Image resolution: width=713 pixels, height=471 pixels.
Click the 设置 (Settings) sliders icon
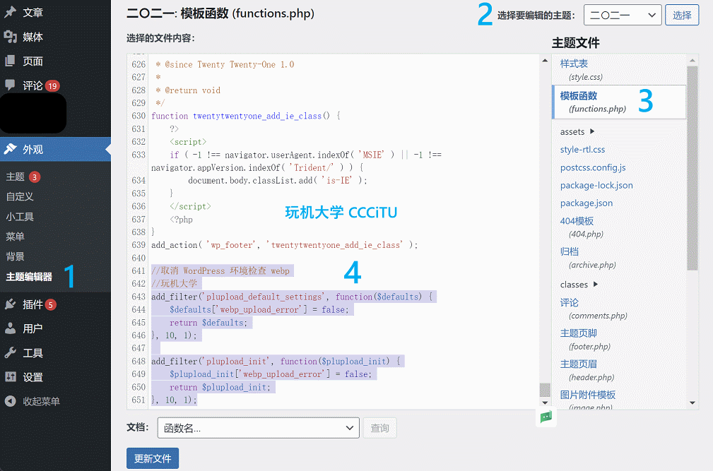tap(9, 376)
